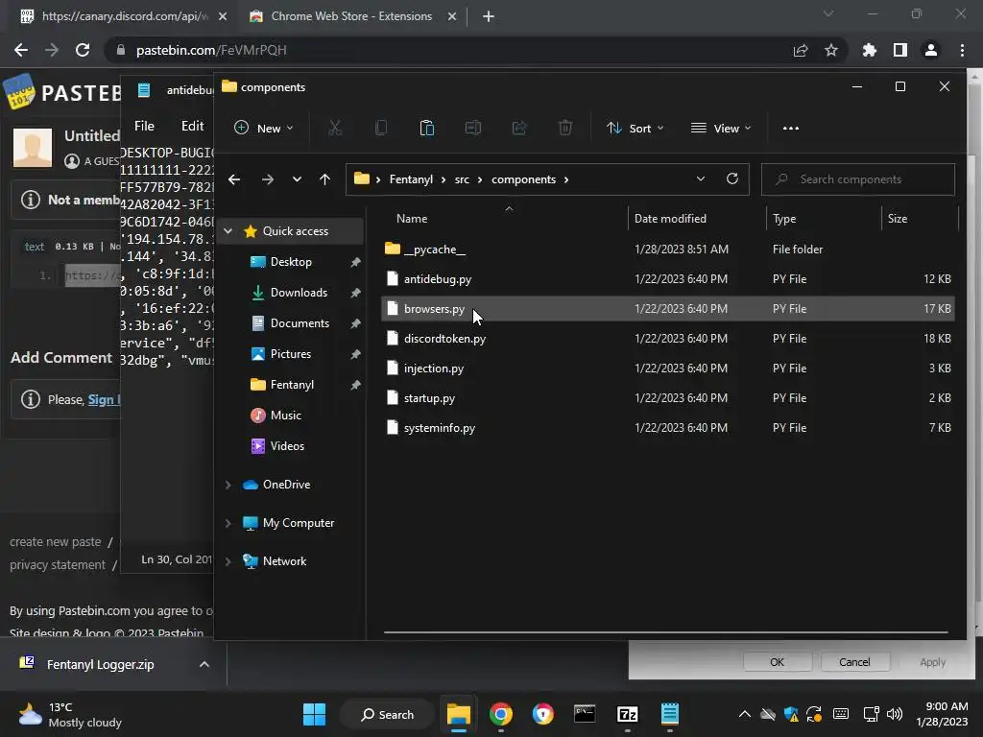Viewport: 983px width, 737px height.
Task: Open the Edit menu in the Notepad window
Action: tap(192, 126)
